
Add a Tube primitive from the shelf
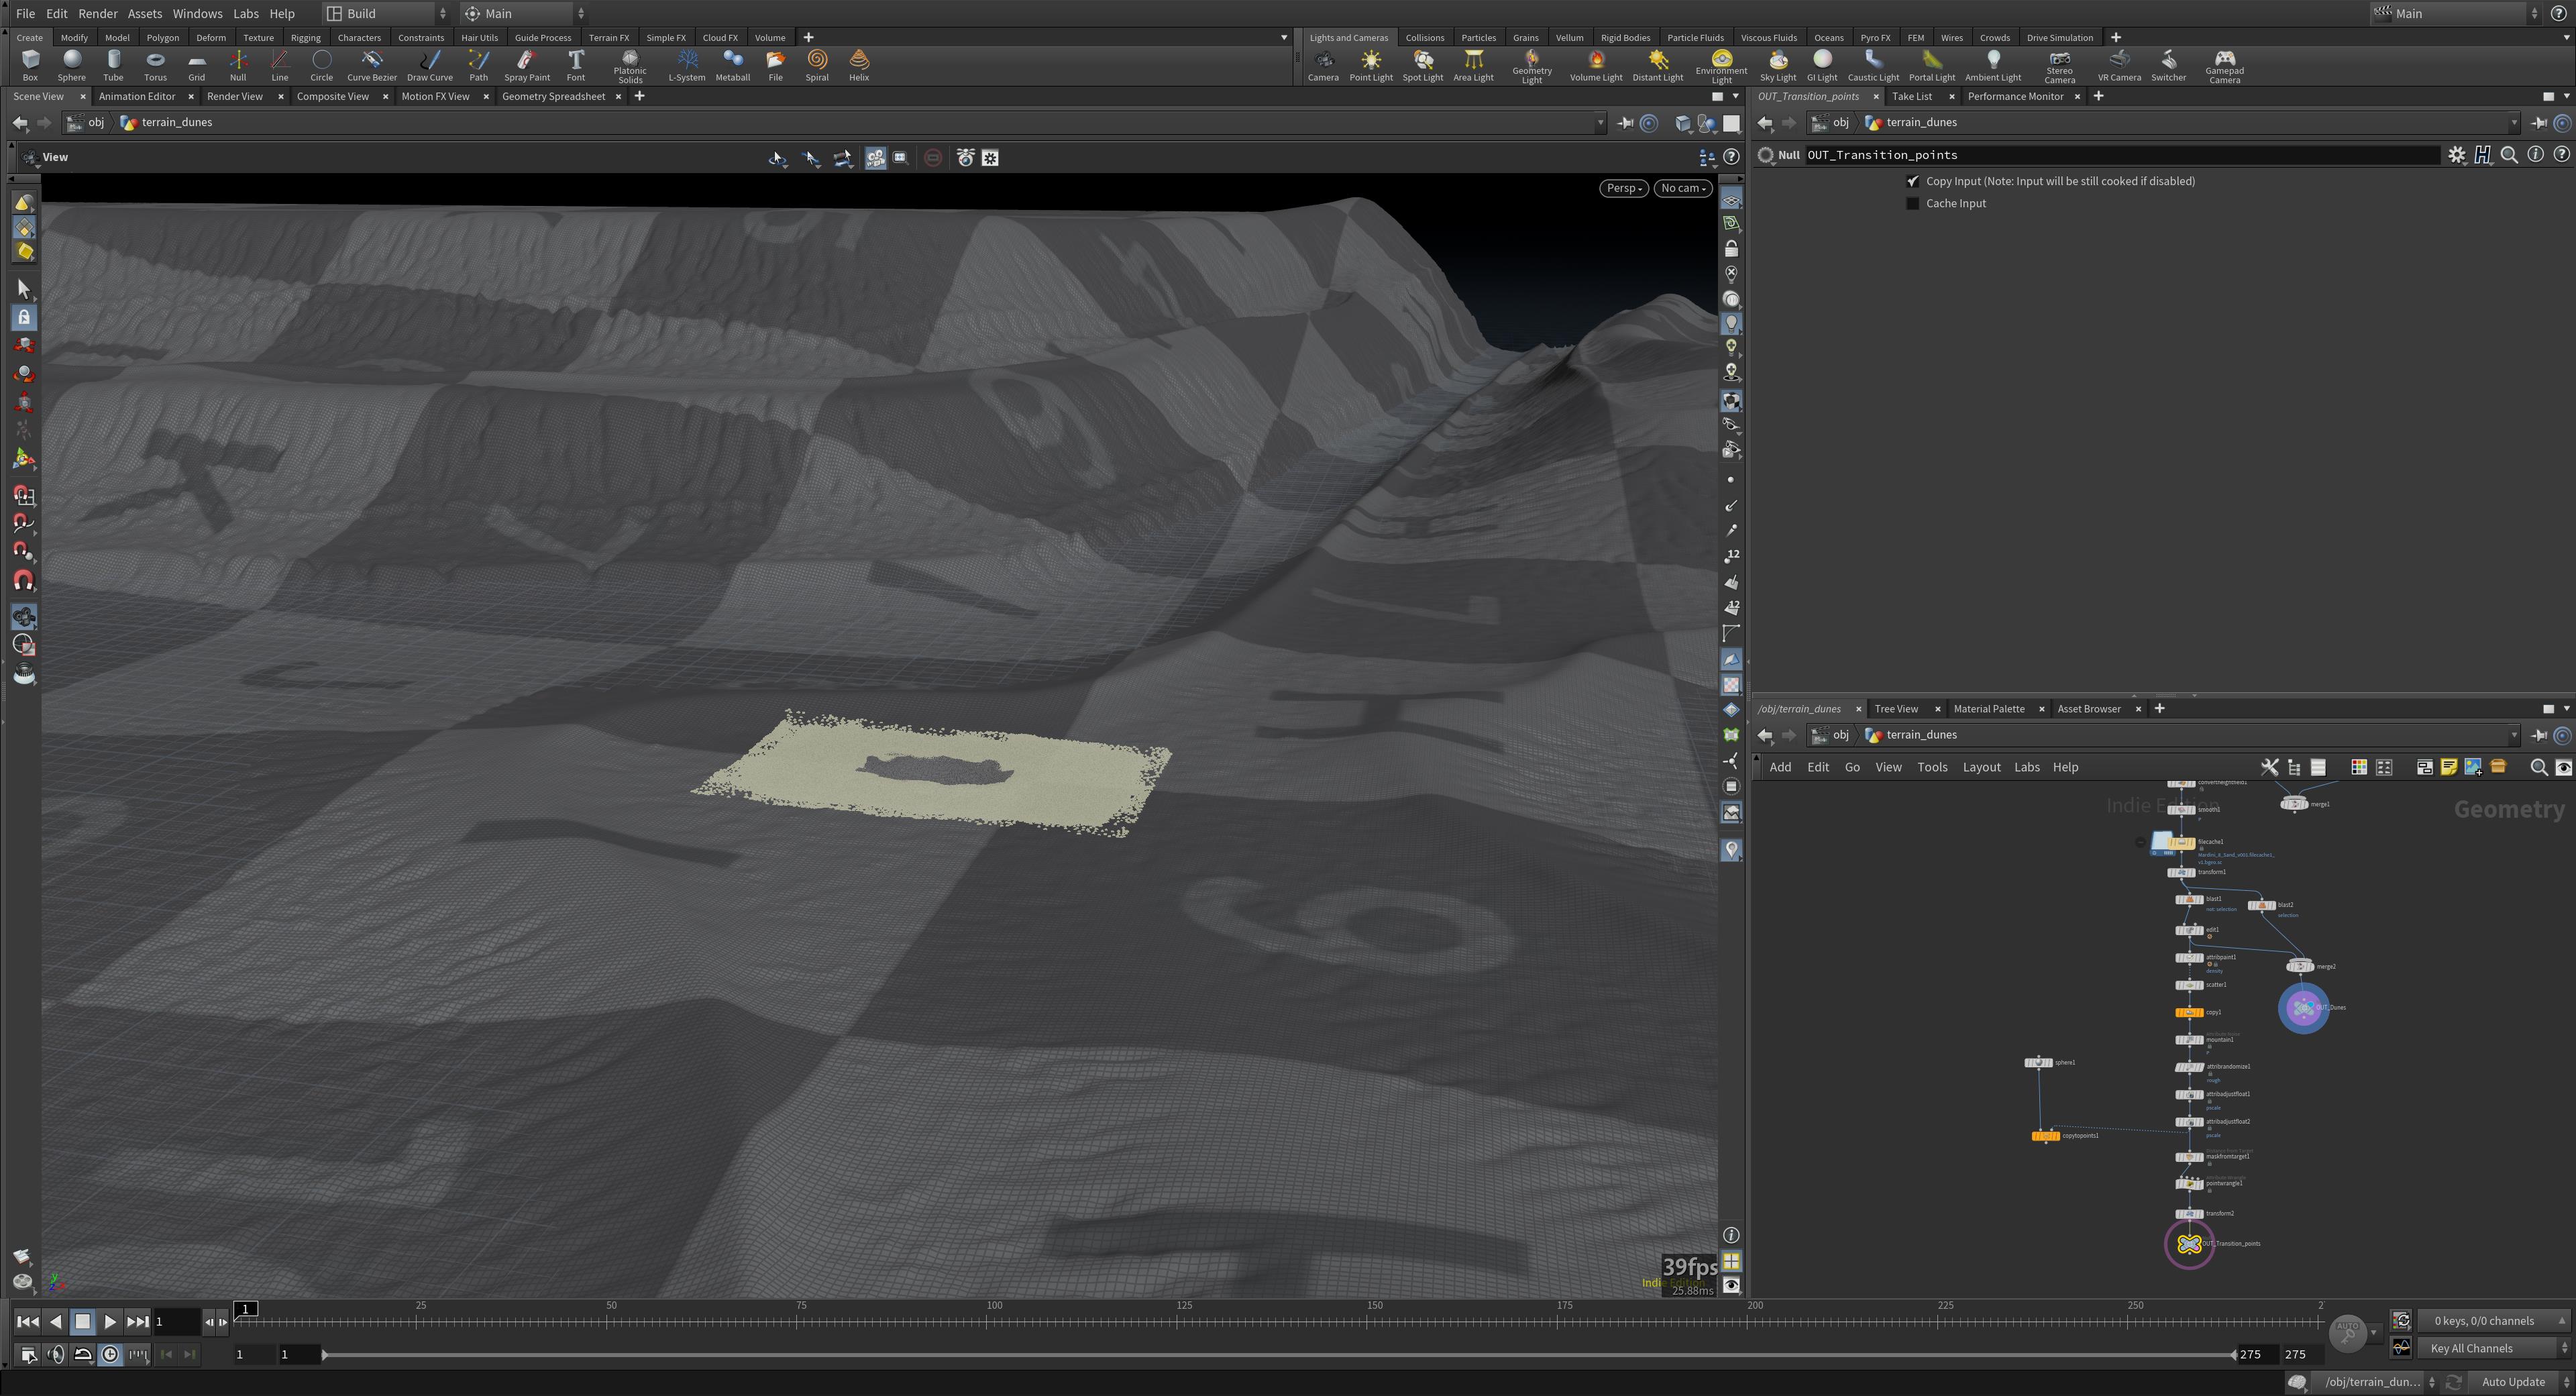113,65
